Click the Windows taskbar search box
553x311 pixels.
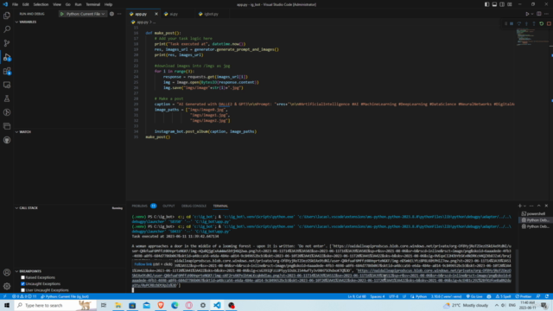tap(55, 305)
